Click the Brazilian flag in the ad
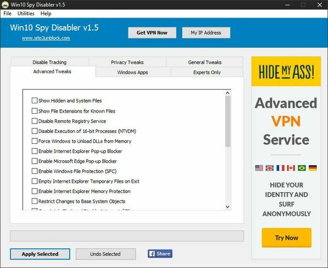The height and width of the screenshot is (268, 328). pyautogui.click(x=302, y=168)
